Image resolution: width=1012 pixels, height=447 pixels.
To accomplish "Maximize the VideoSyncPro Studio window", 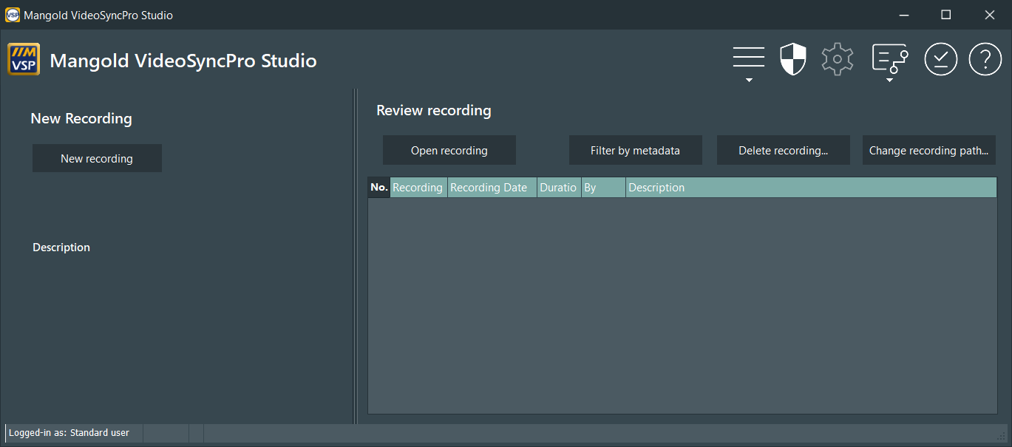I will point(945,15).
